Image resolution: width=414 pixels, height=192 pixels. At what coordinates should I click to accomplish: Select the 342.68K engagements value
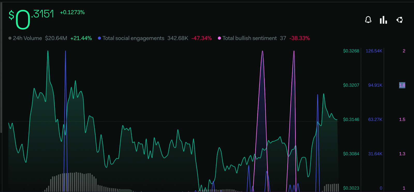pyautogui.click(x=178, y=38)
